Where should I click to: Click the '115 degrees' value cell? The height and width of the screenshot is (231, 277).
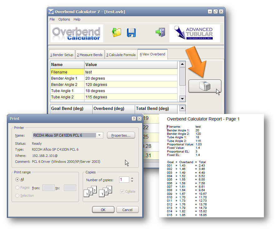pyautogui.click(x=131, y=97)
